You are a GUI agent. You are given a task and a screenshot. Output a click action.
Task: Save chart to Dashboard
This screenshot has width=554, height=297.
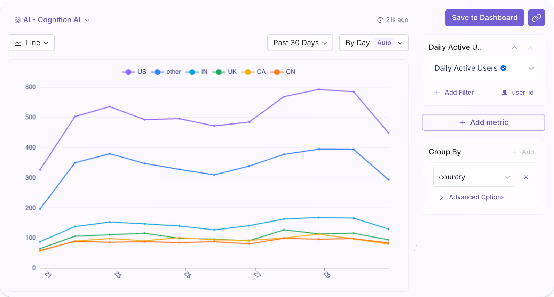pos(484,18)
